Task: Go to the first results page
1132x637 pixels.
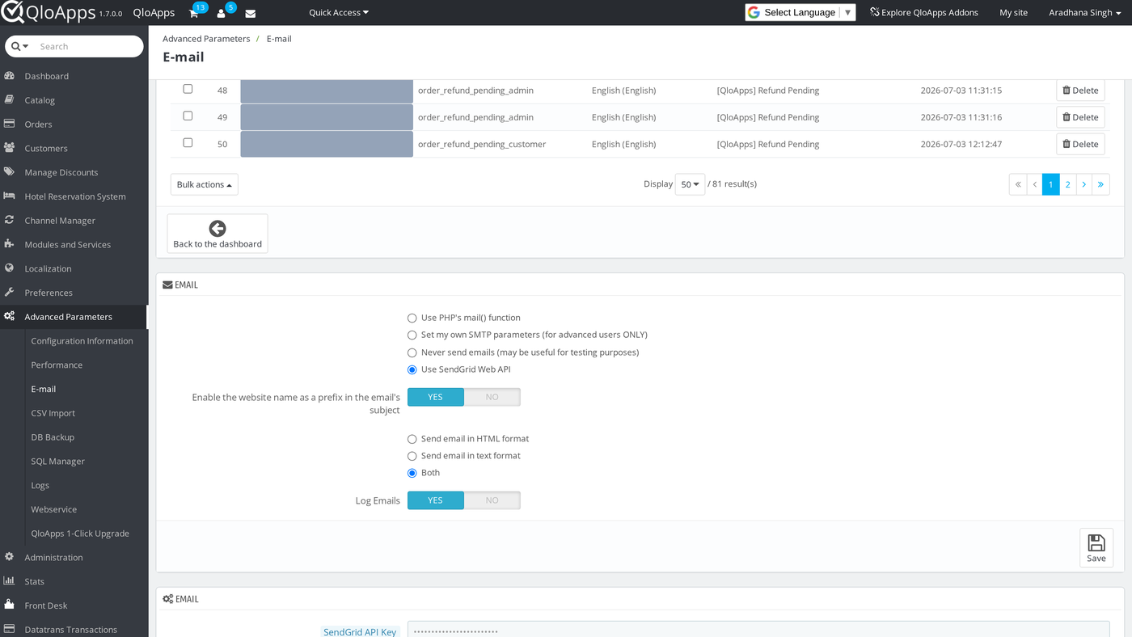Action: tap(1017, 184)
